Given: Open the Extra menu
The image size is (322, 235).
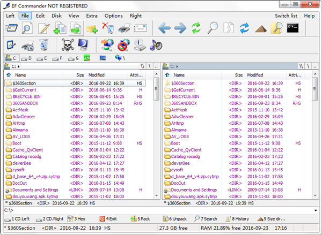Looking at the screenshot, I should [92, 16].
